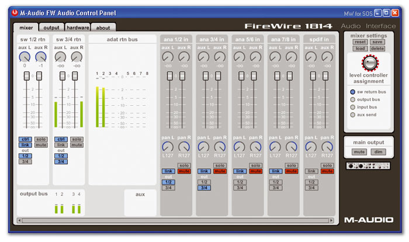Image resolution: width=409 pixels, height=242 pixels.
Task: Click the level controller assignment knob
Action: click(x=369, y=63)
